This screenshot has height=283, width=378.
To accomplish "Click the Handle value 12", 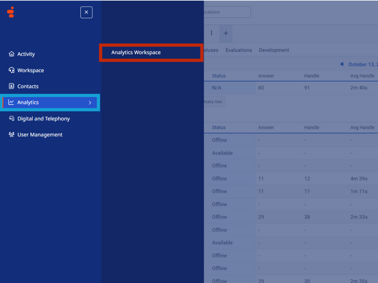I will (x=307, y=179).
